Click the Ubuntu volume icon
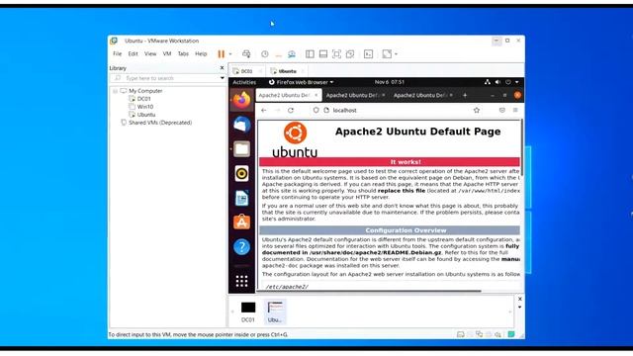633x356 pixels. [497, 82]
